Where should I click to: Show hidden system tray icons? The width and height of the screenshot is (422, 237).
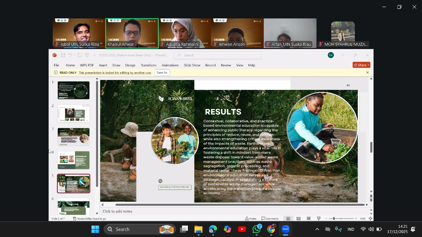tap(317, 229)
